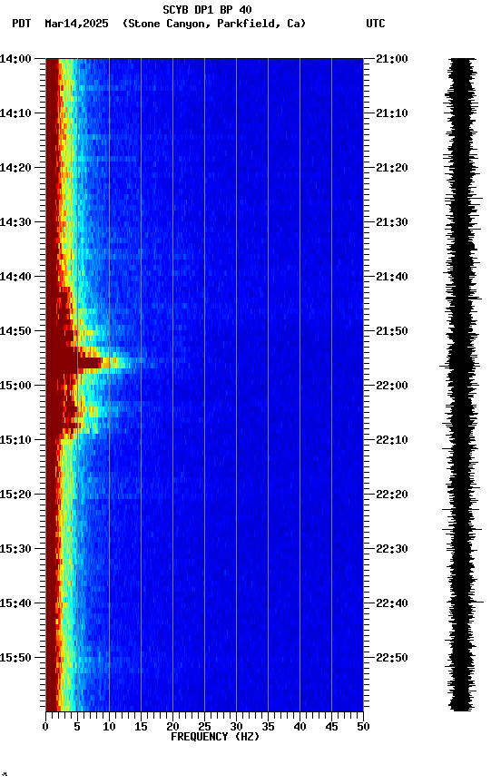501x784 pixels.
Task: Click the '14:50' PDT time label
Action: [15, 331]
